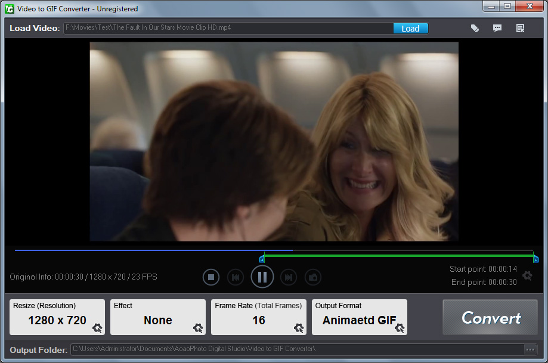Click the green clip range start marker
The width and height of the screenshot is (548, 363).
[262, 259]
